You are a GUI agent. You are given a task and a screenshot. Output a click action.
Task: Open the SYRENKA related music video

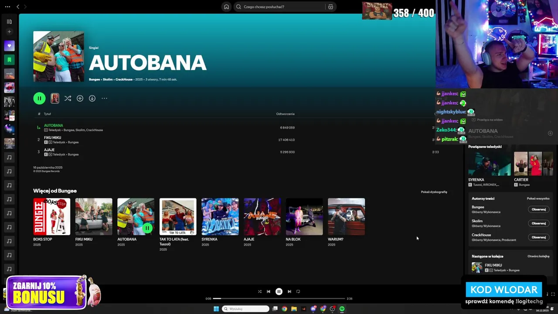489,169
